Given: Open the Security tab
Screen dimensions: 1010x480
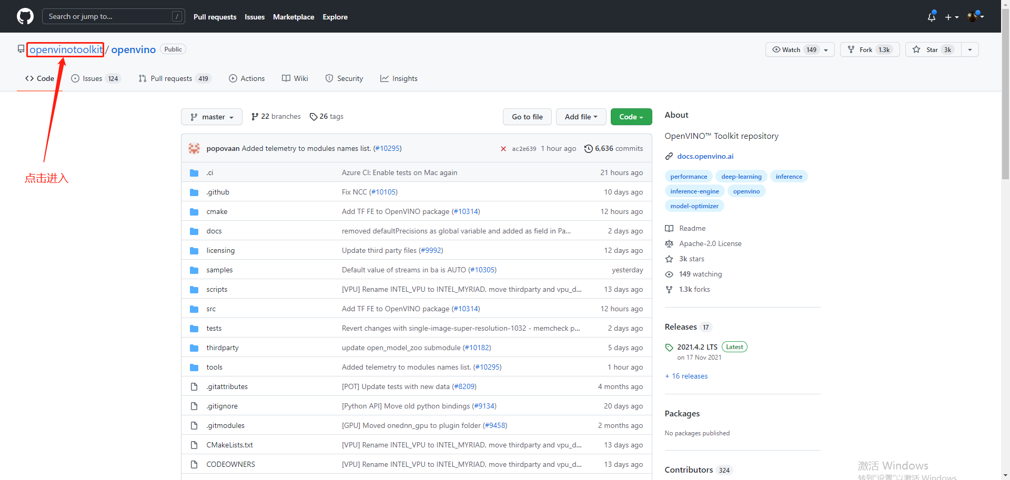Looking at the screenshot, I should pos(345,78).
